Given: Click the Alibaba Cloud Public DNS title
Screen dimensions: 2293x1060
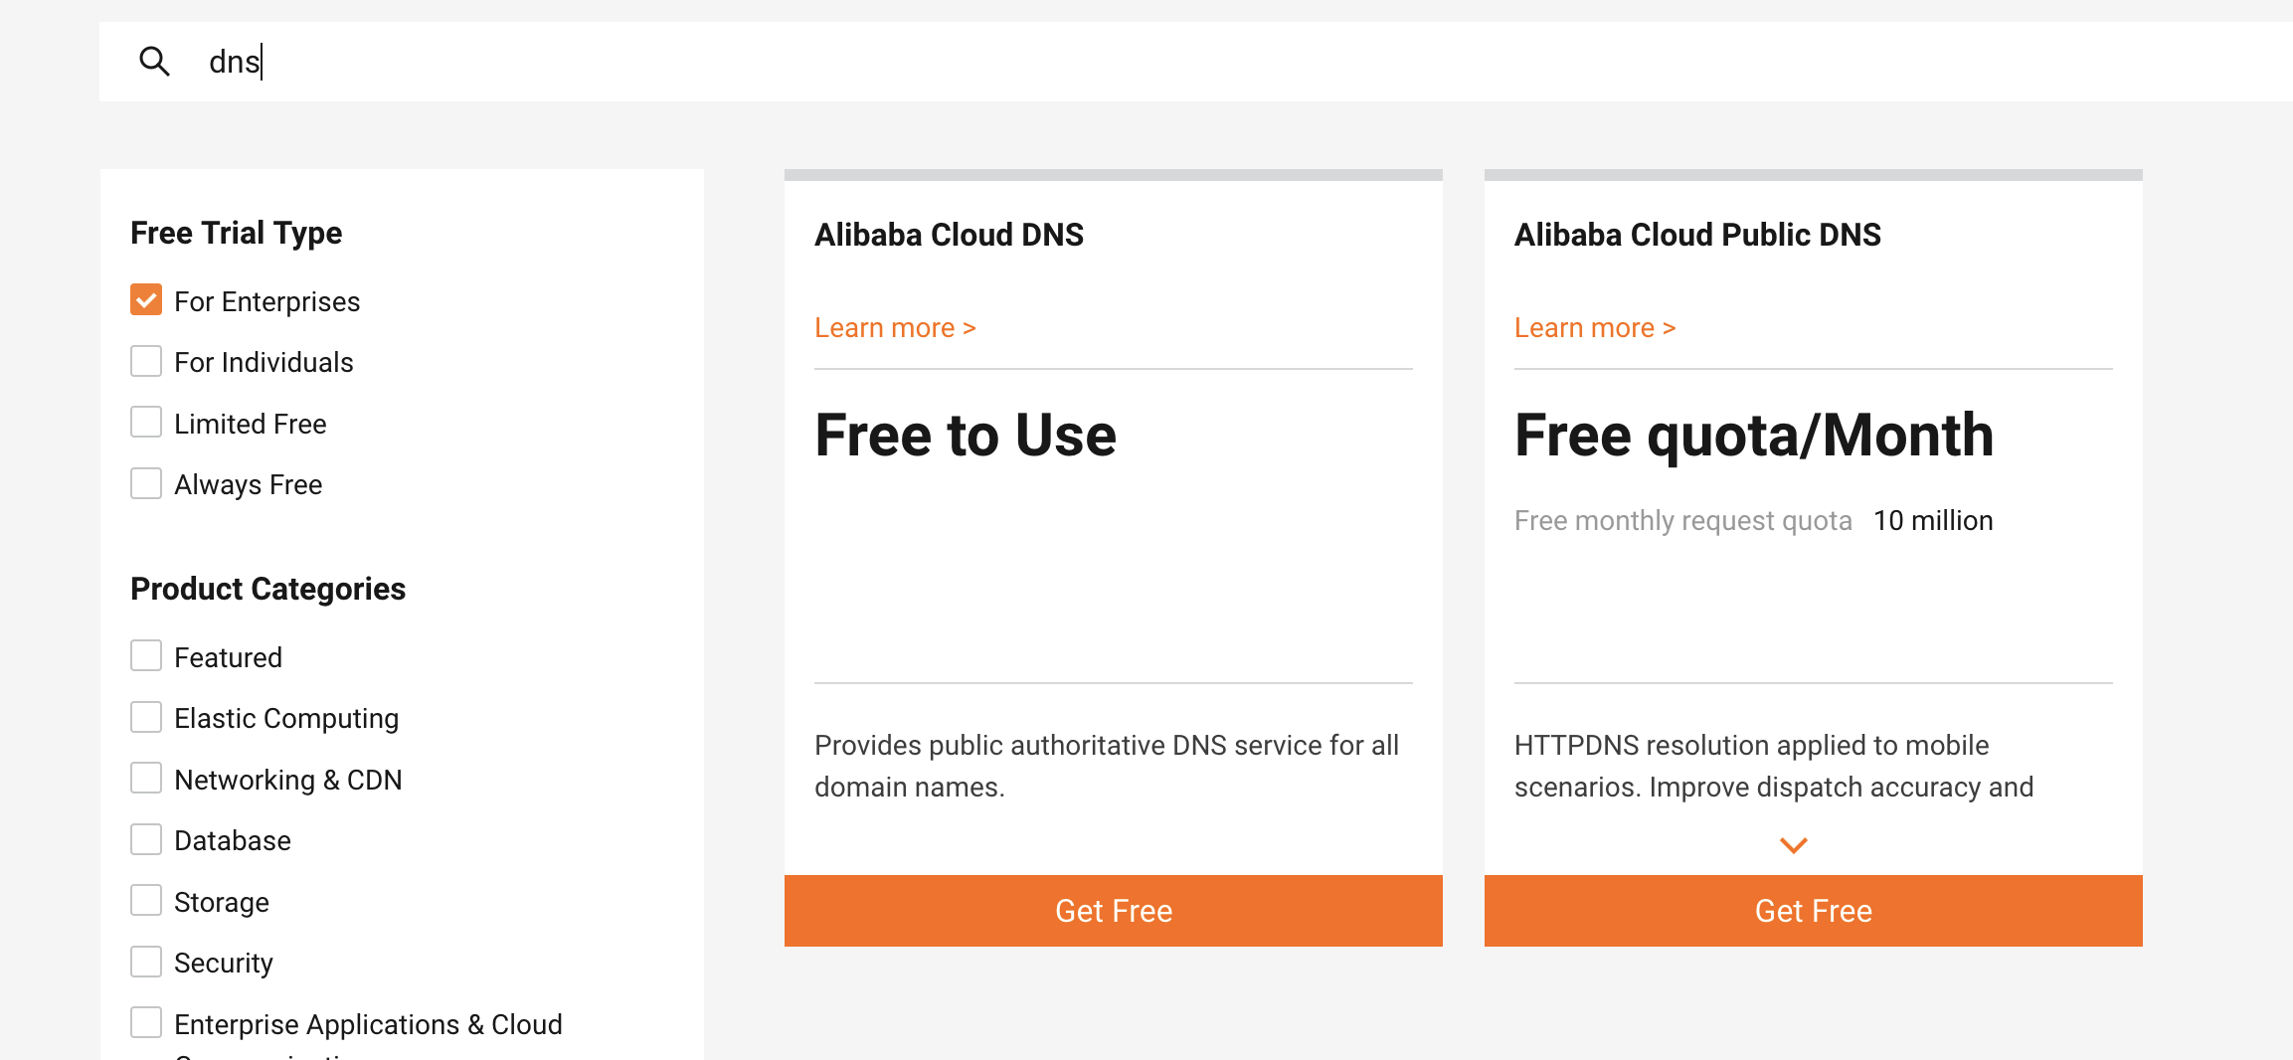Looking at the screenshot, I should pyautogui.click(x=1697, y=235).
